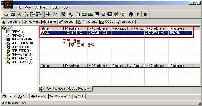Click the bottom table Status column header
The width and height of the screenshot is (202, 106).
click(x=52, y=66)
